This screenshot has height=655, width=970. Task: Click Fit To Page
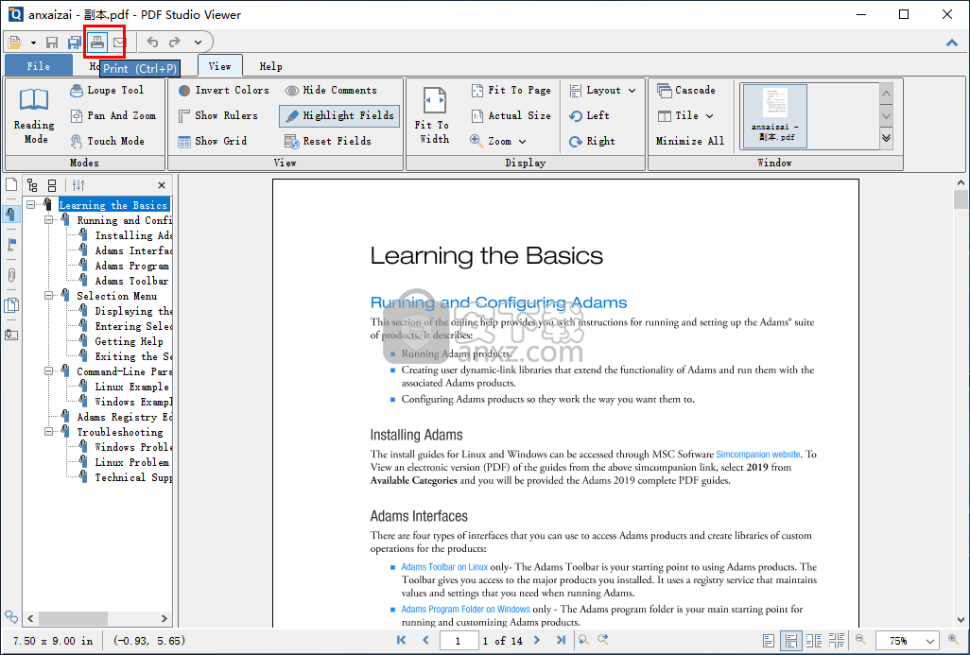click(x=511, y=91)
